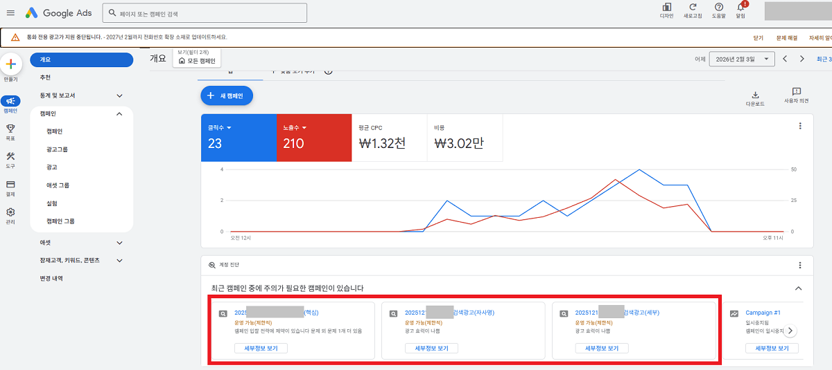The image size is (832, 370).
Task: Click the 페이지 또는 캠페인 검색 search field
Action: [x=205, y=13]
